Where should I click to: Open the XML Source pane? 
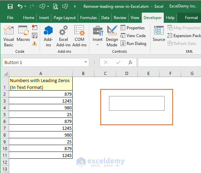coord(159,34)
